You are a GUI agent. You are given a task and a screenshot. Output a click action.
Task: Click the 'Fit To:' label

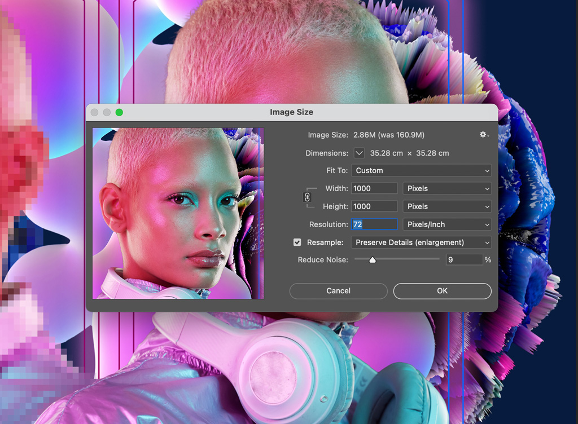coord(337,170)
